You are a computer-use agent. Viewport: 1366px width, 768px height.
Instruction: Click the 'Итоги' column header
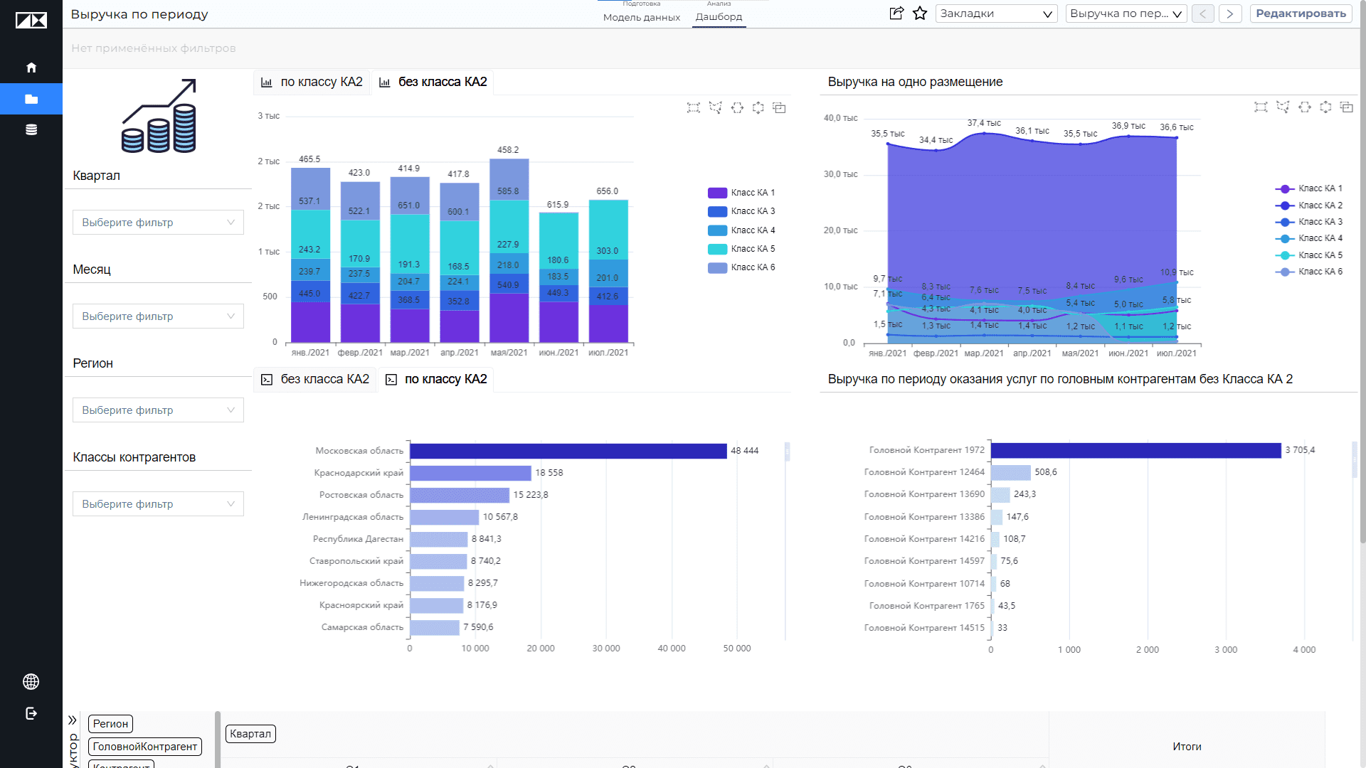[1187, 747]
